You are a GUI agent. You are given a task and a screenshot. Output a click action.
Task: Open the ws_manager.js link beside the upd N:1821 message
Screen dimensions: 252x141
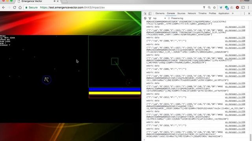235,132
